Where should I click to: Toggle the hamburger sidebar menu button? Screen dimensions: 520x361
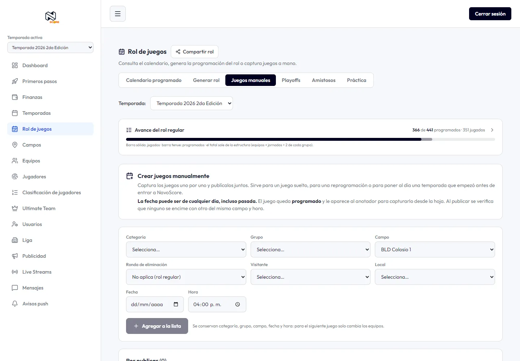point(118,14)
